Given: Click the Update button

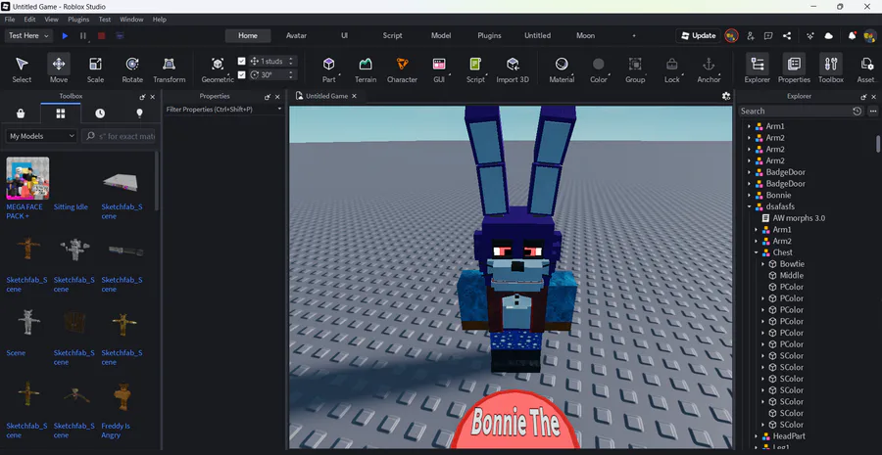Looking at the screenshot, I should coord(698,35).
